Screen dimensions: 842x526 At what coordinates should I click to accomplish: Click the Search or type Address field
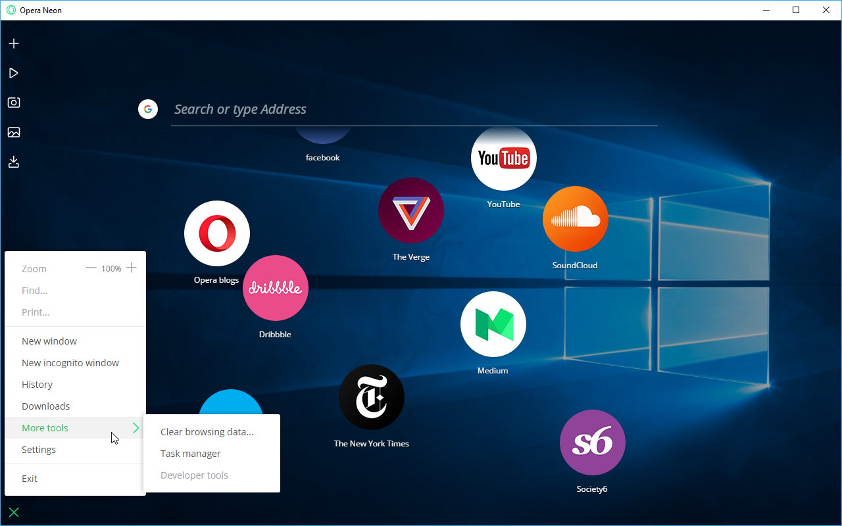(414, 109)
